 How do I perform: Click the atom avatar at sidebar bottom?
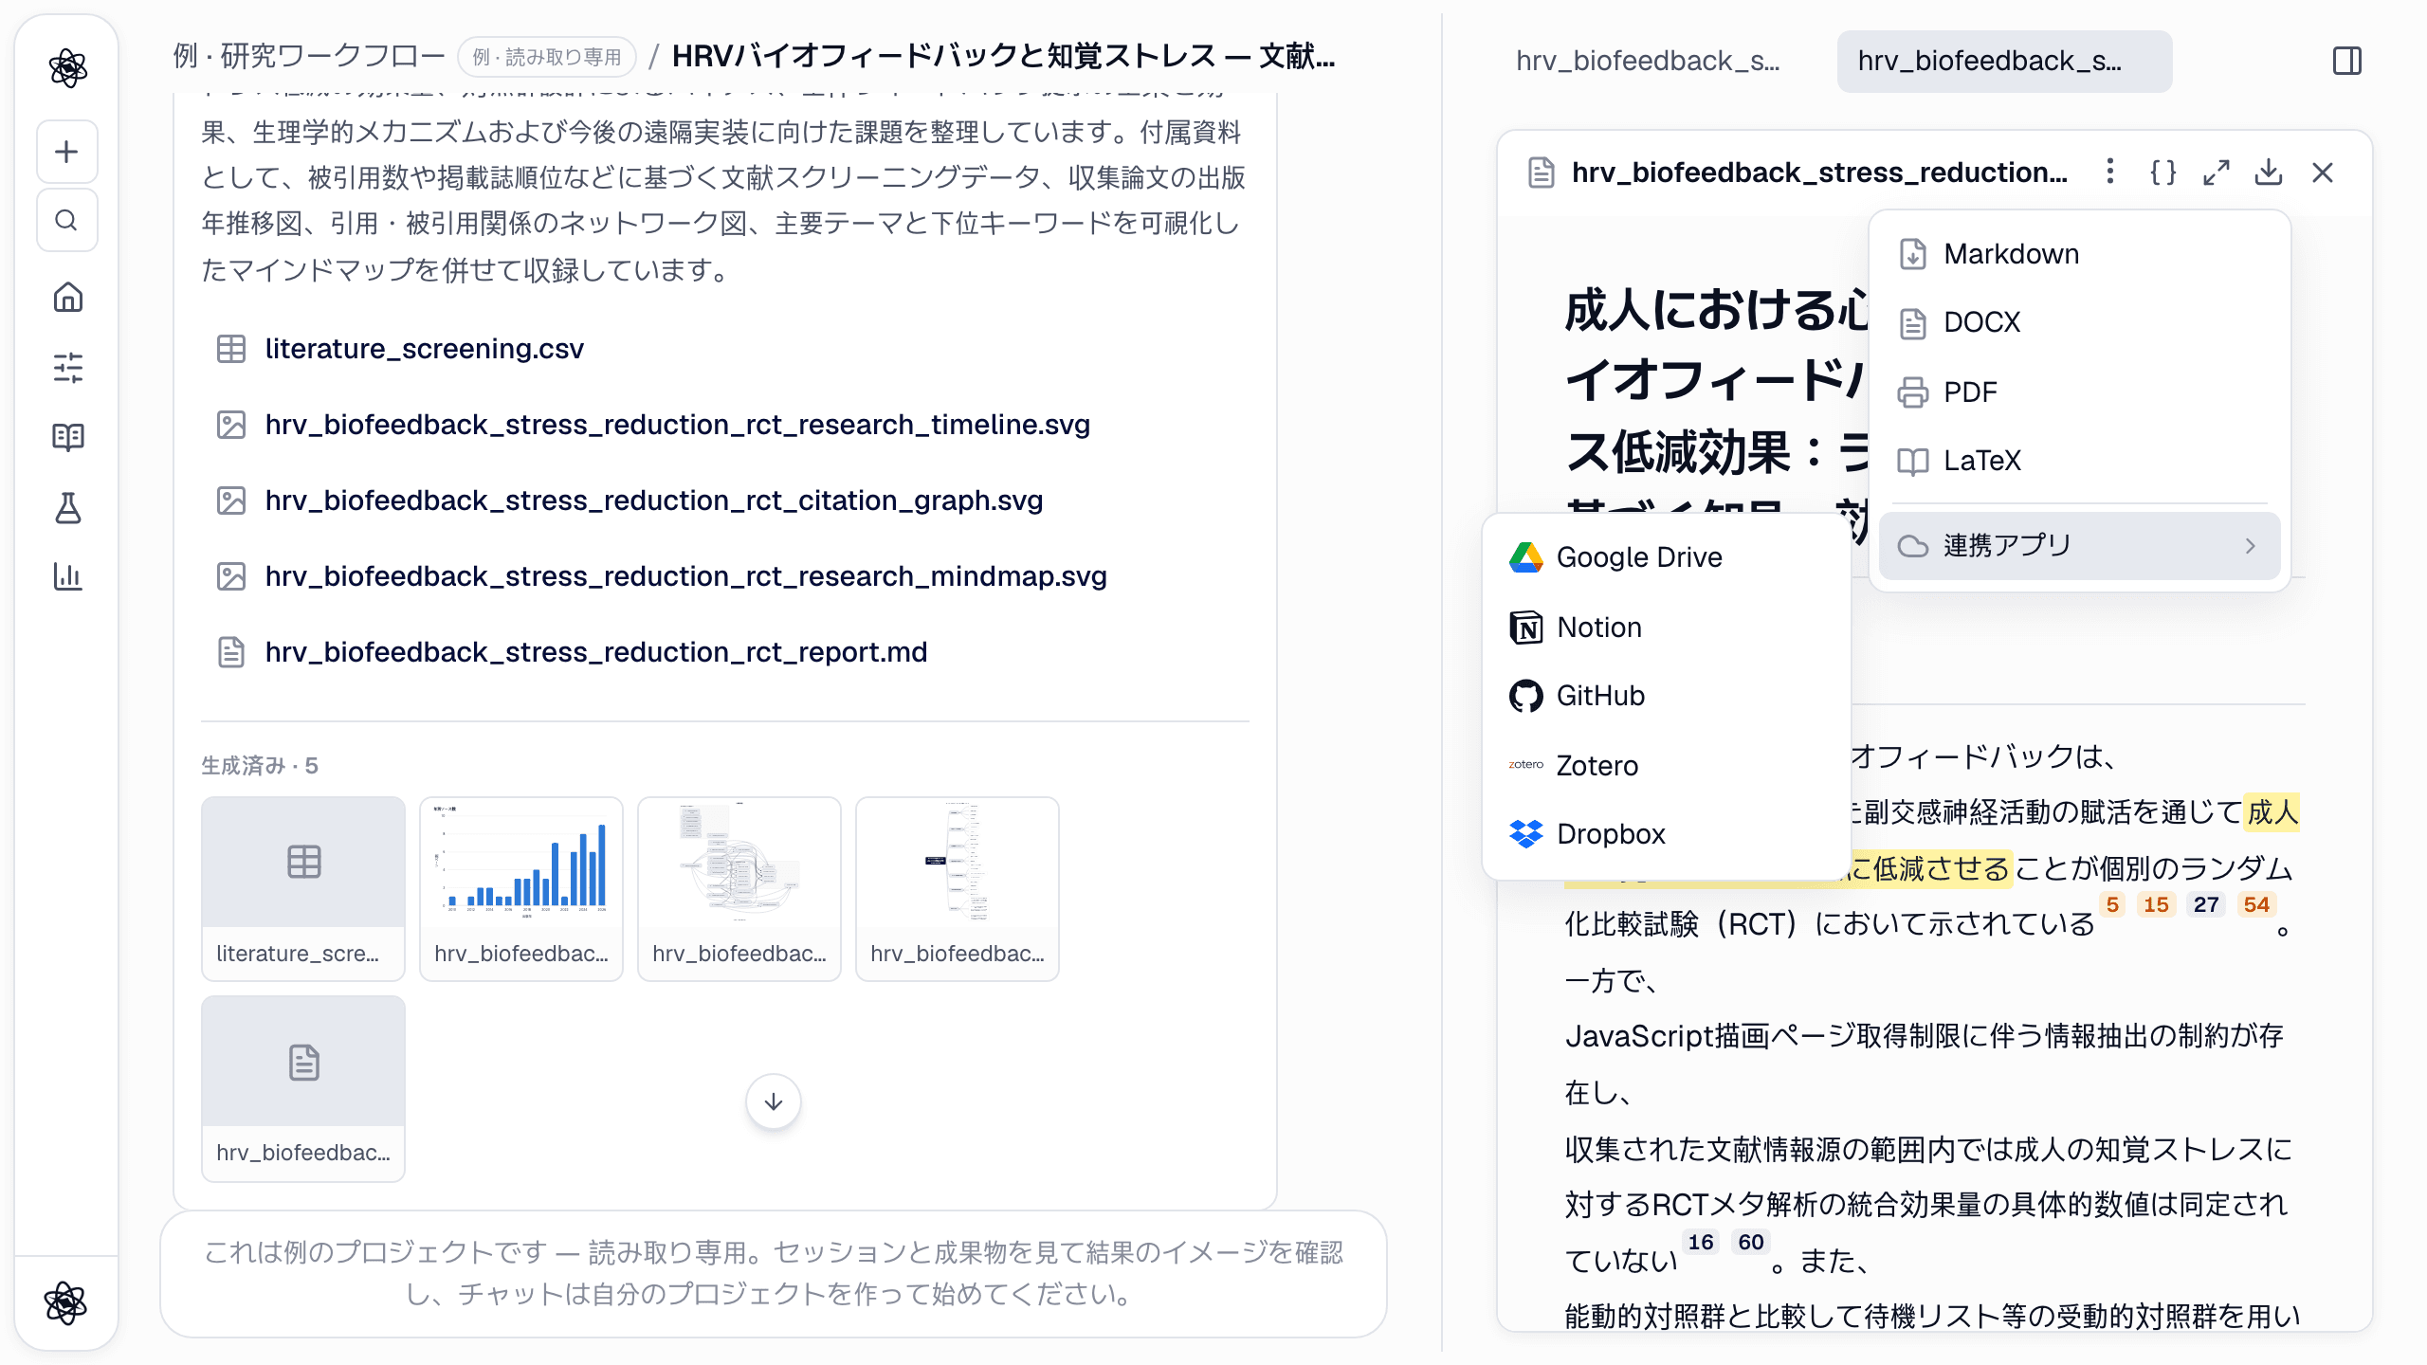click(65, 1302)
